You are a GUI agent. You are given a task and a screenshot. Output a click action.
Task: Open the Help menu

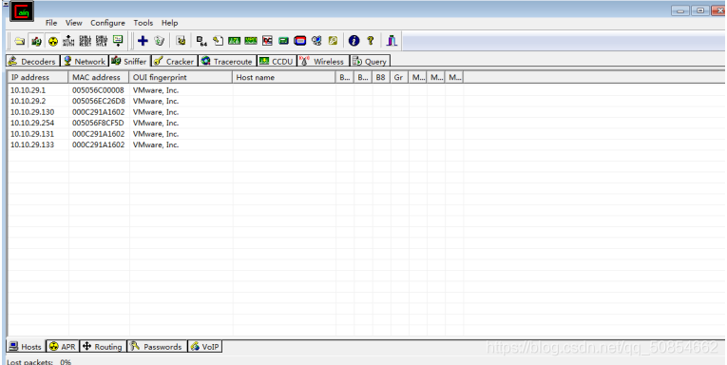pos(170,23)
